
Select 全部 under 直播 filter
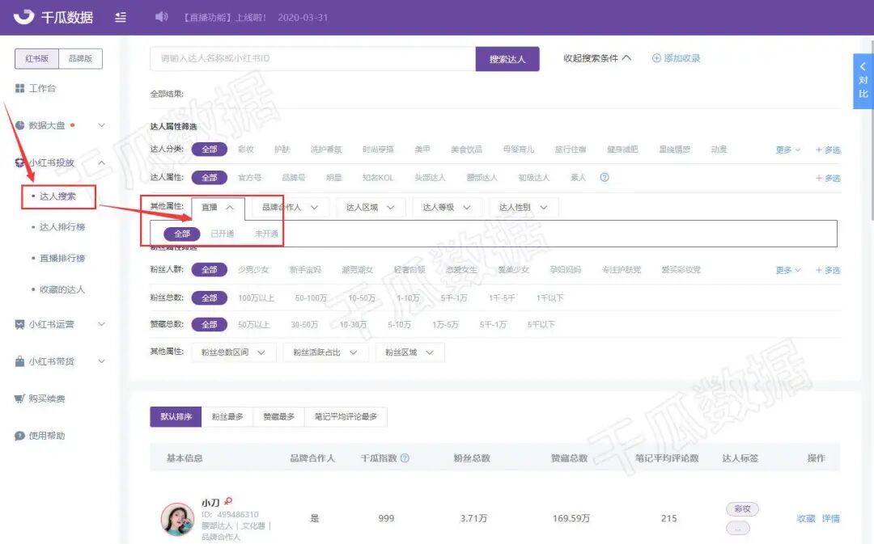(182, 234)
